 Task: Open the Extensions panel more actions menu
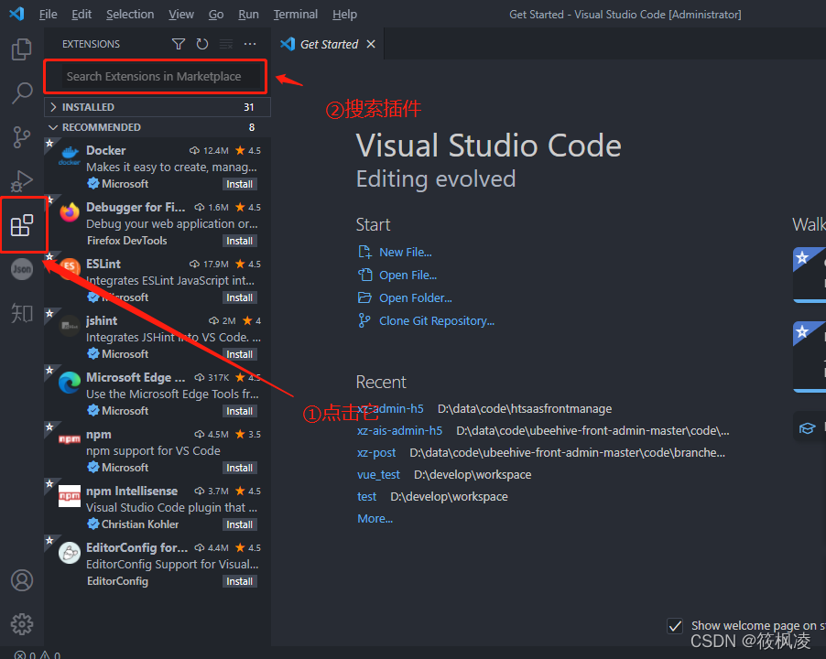(251, 43)
